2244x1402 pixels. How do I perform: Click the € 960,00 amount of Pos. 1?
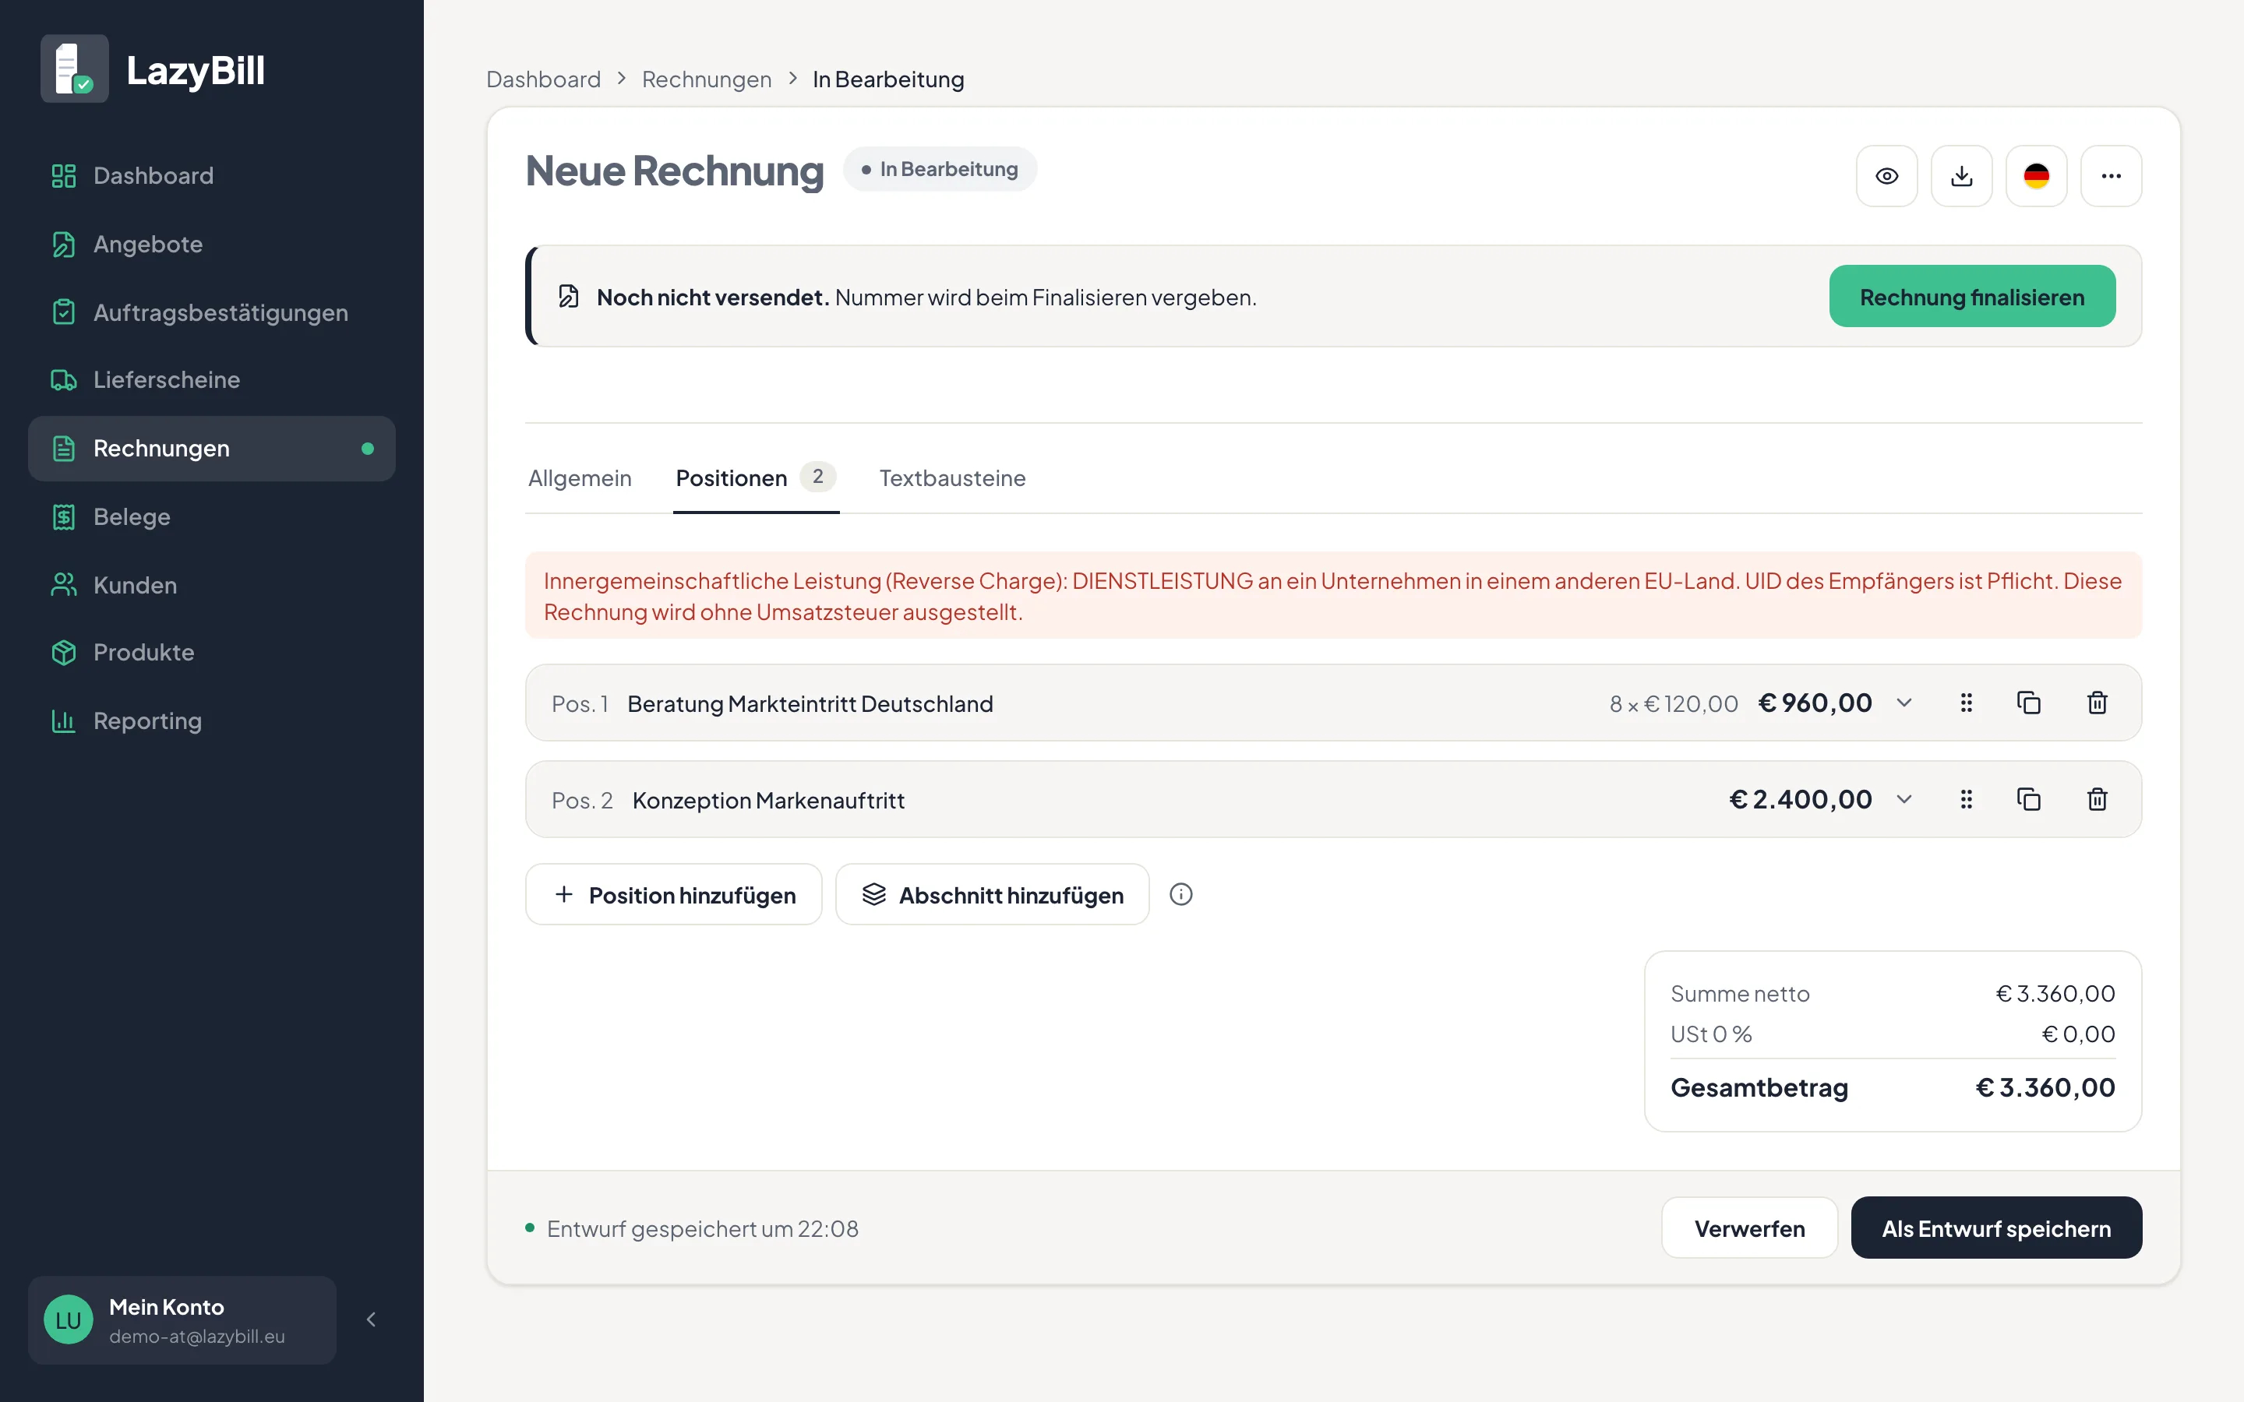click(x=1815, y=703)
